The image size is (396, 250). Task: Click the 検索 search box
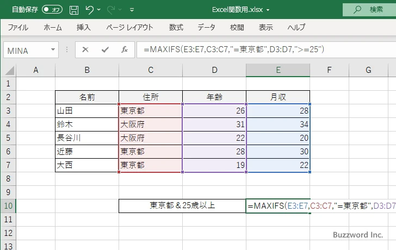369,10
